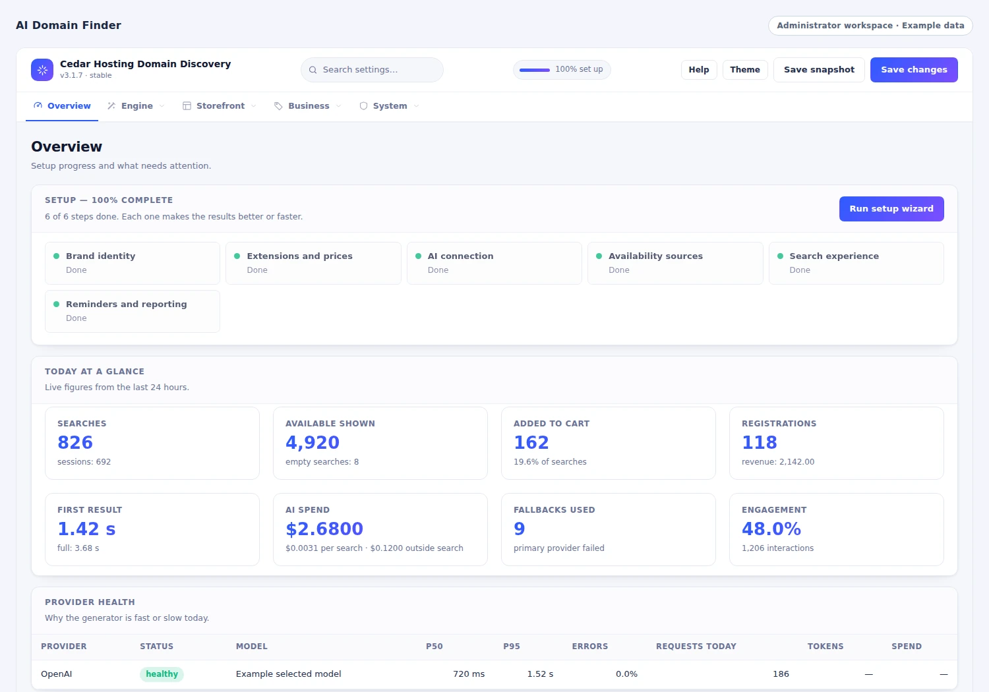Open the Reminders and reporting step
Viewport: 989px width, 692px height.
point(133,311)
